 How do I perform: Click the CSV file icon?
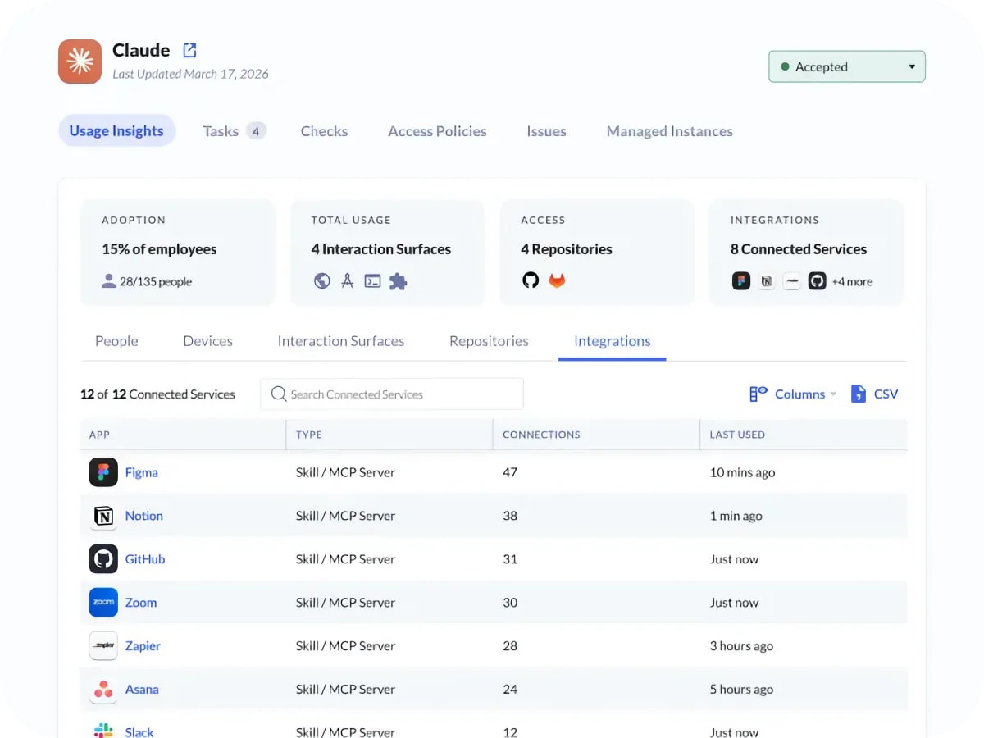click(859, 394)
